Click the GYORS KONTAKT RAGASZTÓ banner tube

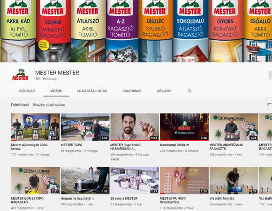226,31
